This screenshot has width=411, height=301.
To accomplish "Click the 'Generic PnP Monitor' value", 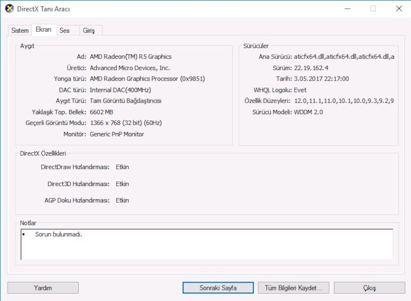I will 117,134.
